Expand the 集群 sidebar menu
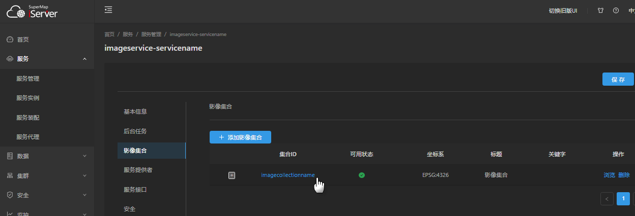 coord(84,176)
